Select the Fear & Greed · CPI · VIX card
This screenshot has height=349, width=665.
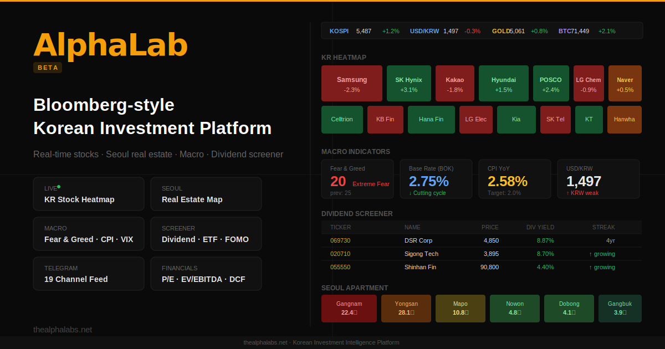89,234
